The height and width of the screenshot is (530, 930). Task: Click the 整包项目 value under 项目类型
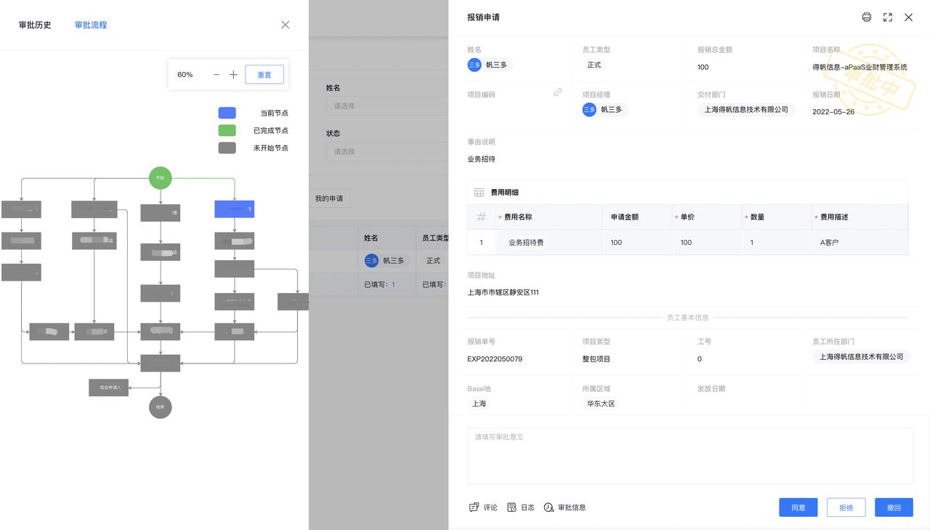click(x=597, y=359)
